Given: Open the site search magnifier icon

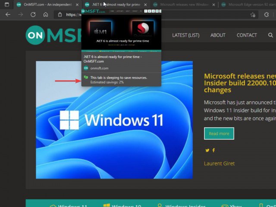Looking at the screenshot, I should click(x=270, y=35).
